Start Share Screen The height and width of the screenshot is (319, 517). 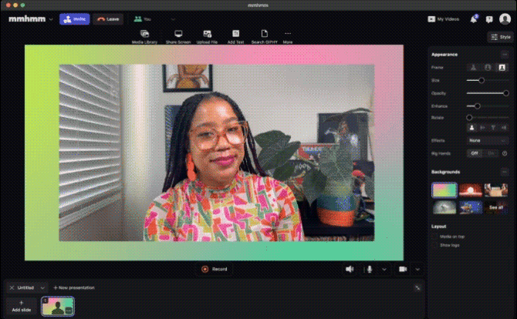click(178, 37)
